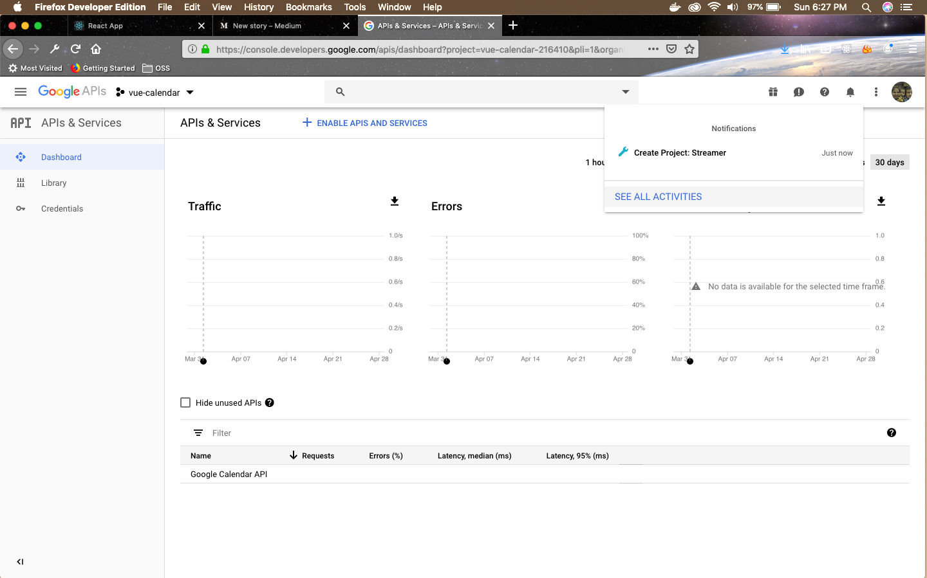Download the Traffic chart data
This screenshot has width=927, height=578.
pos(395,201)
